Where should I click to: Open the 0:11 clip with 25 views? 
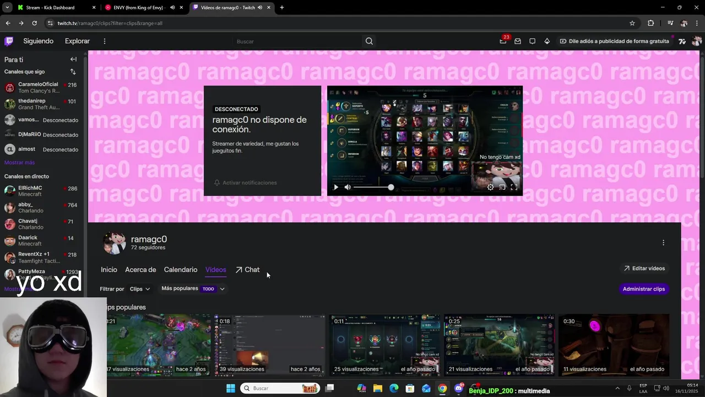click(384, 345)
